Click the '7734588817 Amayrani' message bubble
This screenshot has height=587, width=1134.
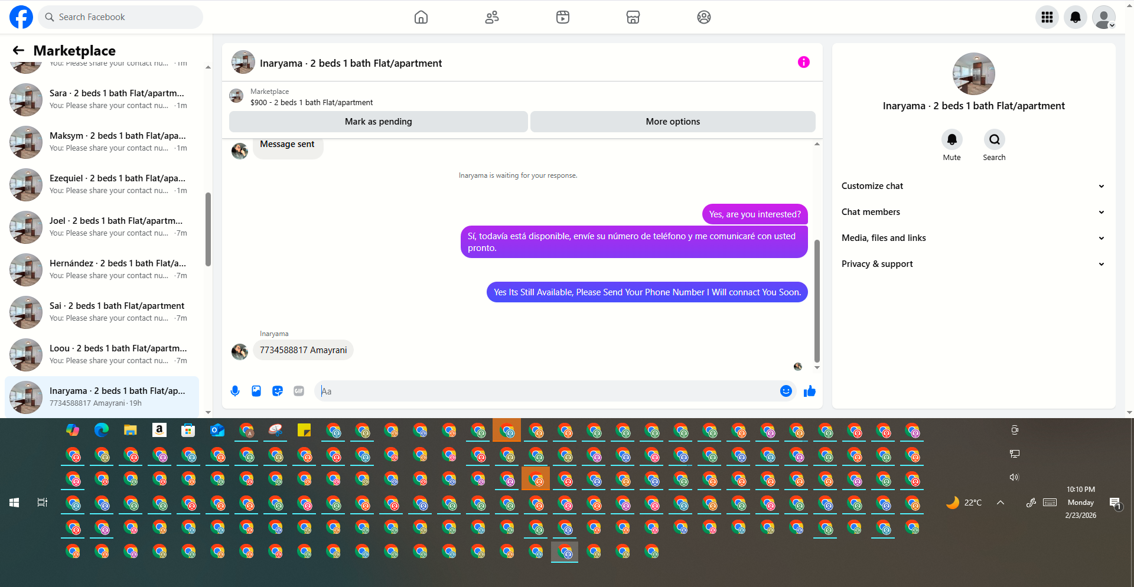304,350
